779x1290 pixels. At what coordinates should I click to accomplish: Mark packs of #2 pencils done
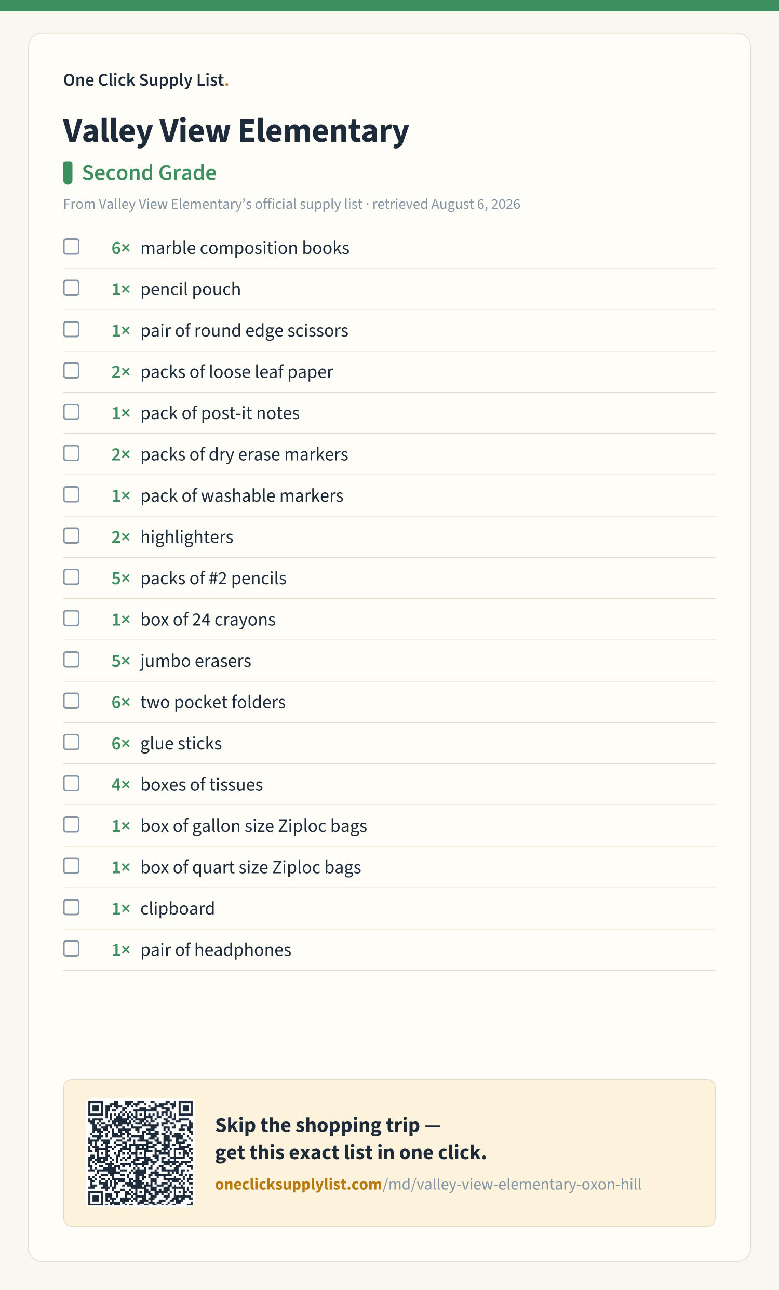(71, 577)
